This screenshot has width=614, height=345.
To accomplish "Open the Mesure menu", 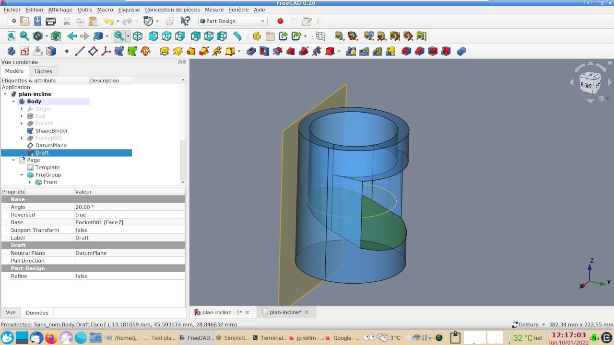I will 214,10.
